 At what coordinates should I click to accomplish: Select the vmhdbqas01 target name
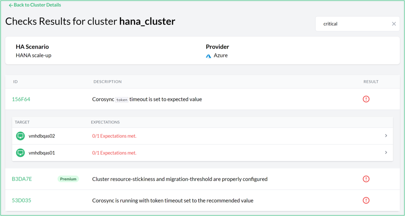pyautogui.click(x=42, y=153)
